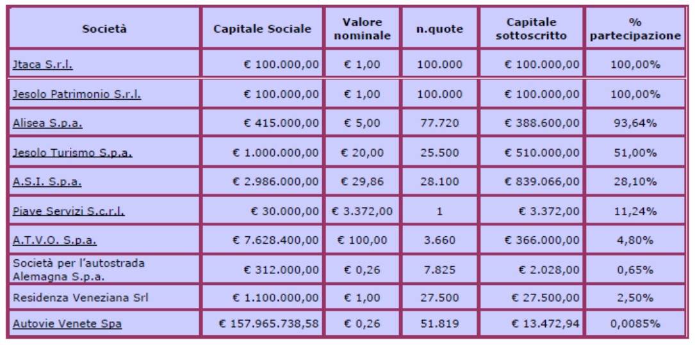Click the 93,64% participation cell
Image resolution: width=695 pixels, height=345 pixels.
(x=635, y=123)
